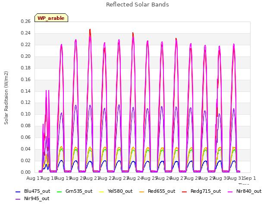Click the Reflected Solar Bands title
Viewport: 276px width, 207px height.
click(138, 5)
